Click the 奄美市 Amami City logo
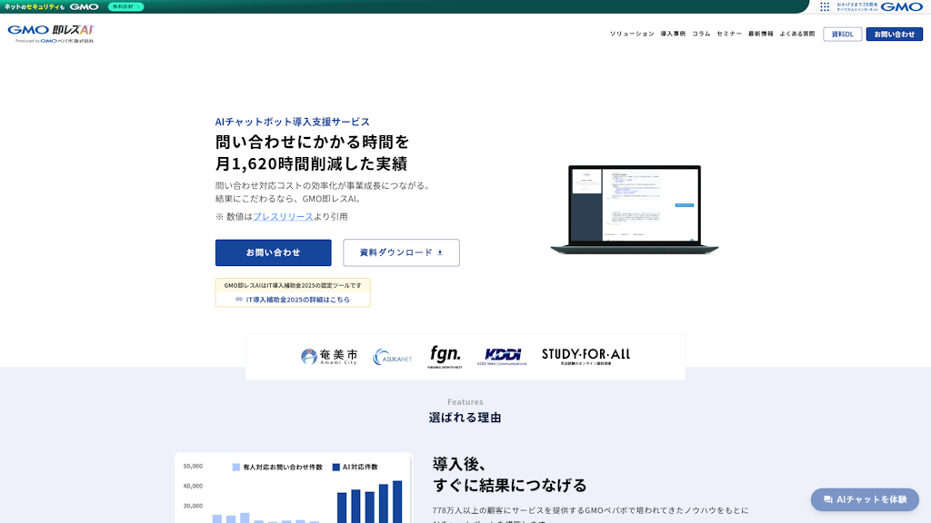Viewport: 931px width, 523px height. tap(329, 357)
